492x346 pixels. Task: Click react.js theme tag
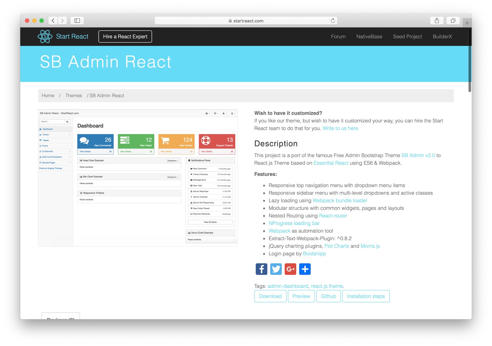(x=327, y=286)
